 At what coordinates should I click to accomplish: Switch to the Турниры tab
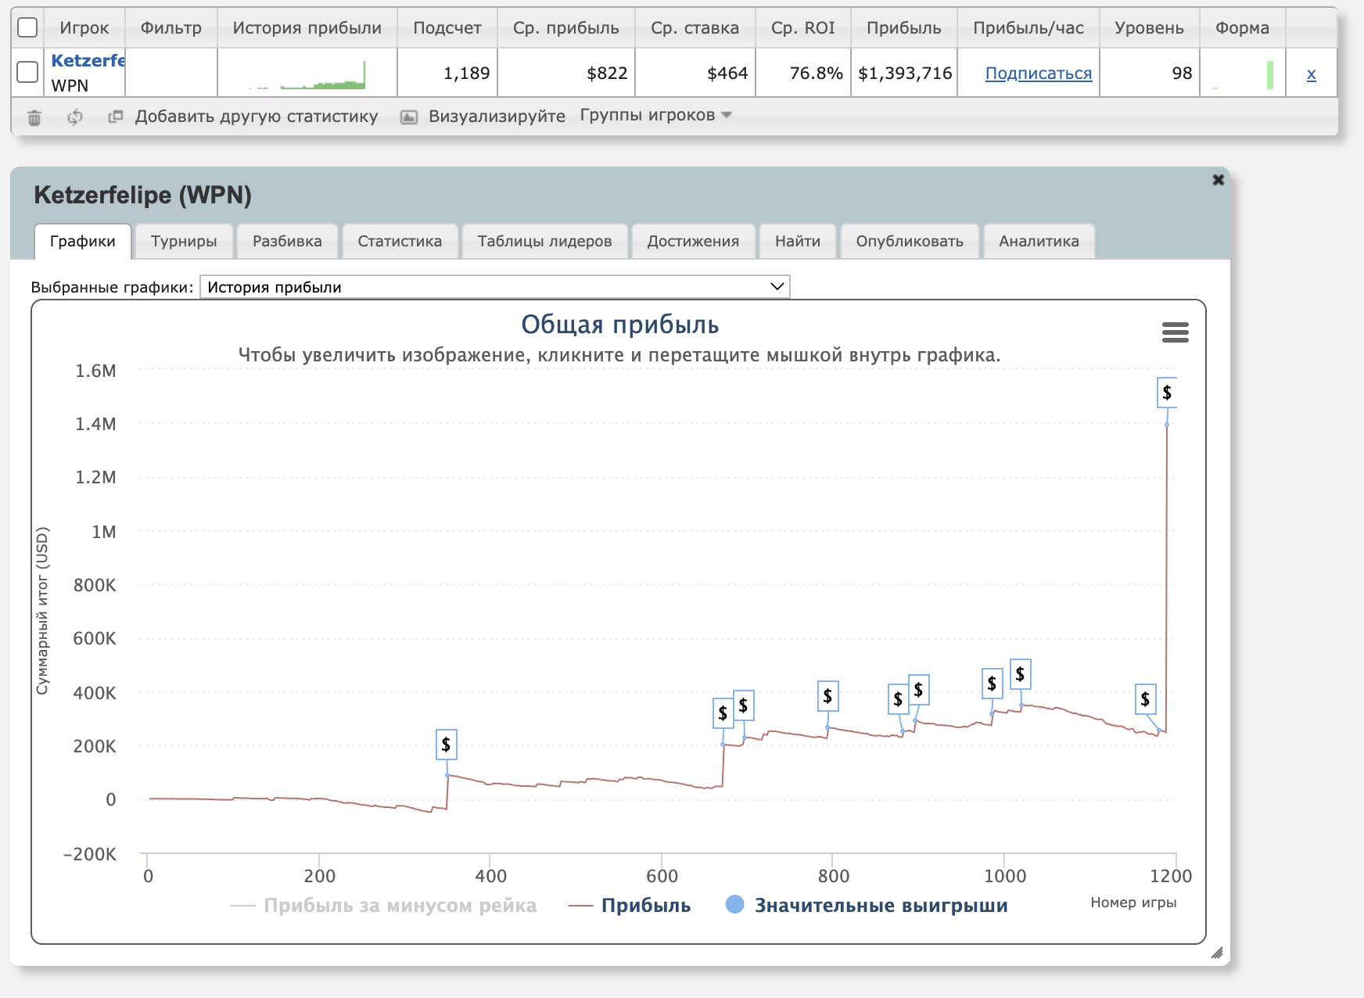[184, 241]
